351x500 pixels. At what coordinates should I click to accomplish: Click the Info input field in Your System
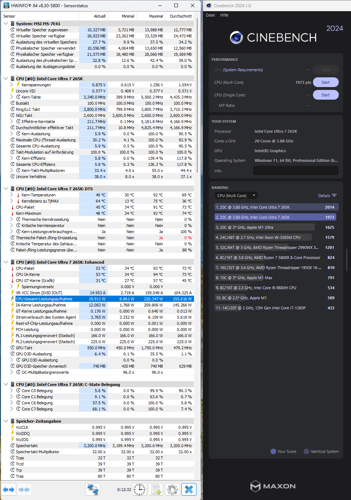[x=295, y=171]
